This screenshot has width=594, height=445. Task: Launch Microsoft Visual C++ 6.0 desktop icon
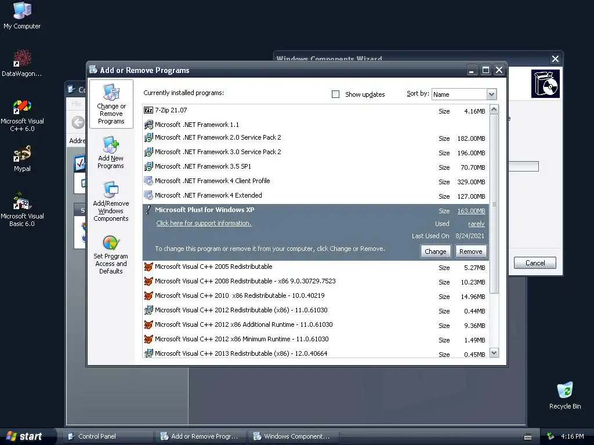22,115
